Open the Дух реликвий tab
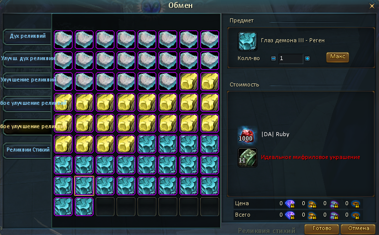The height and width of the screenshot is (235, 379). pos(27,36)
